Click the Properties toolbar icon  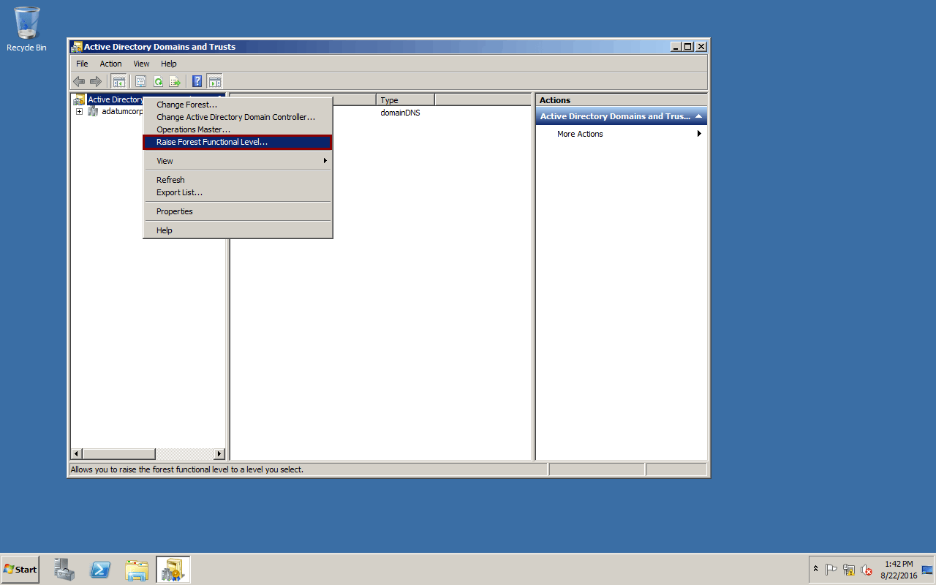click(x=141, y=81)
